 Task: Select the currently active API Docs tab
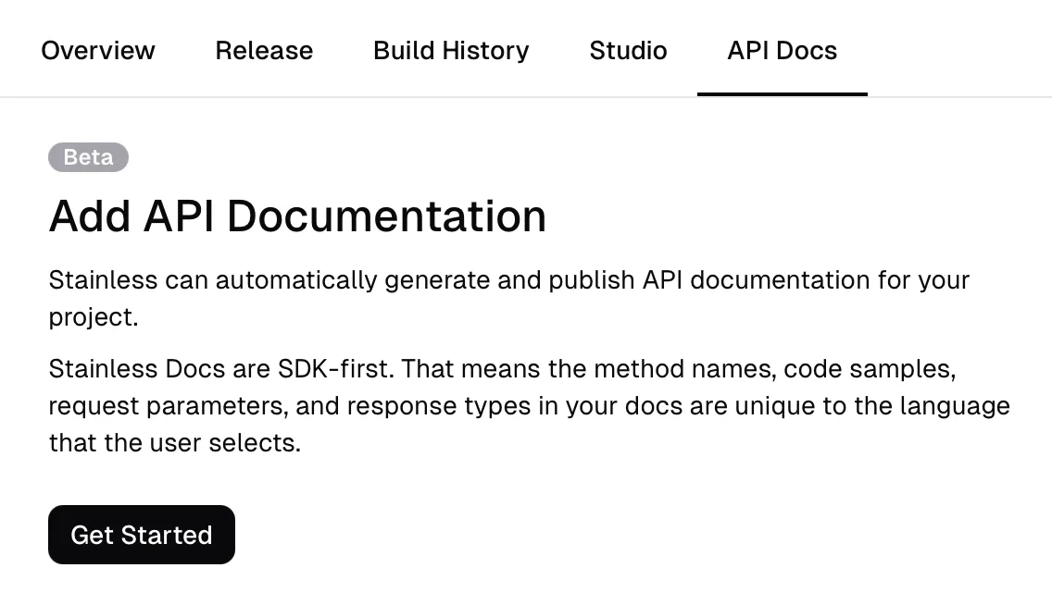pos(783,51)
